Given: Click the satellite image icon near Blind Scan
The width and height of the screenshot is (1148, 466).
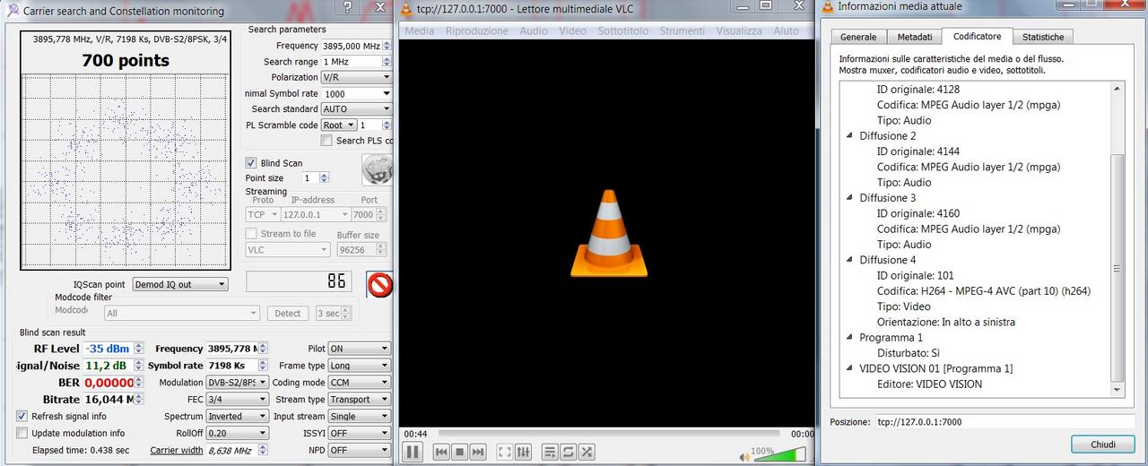Looking at the screenshot, I should tap(377, 169).
